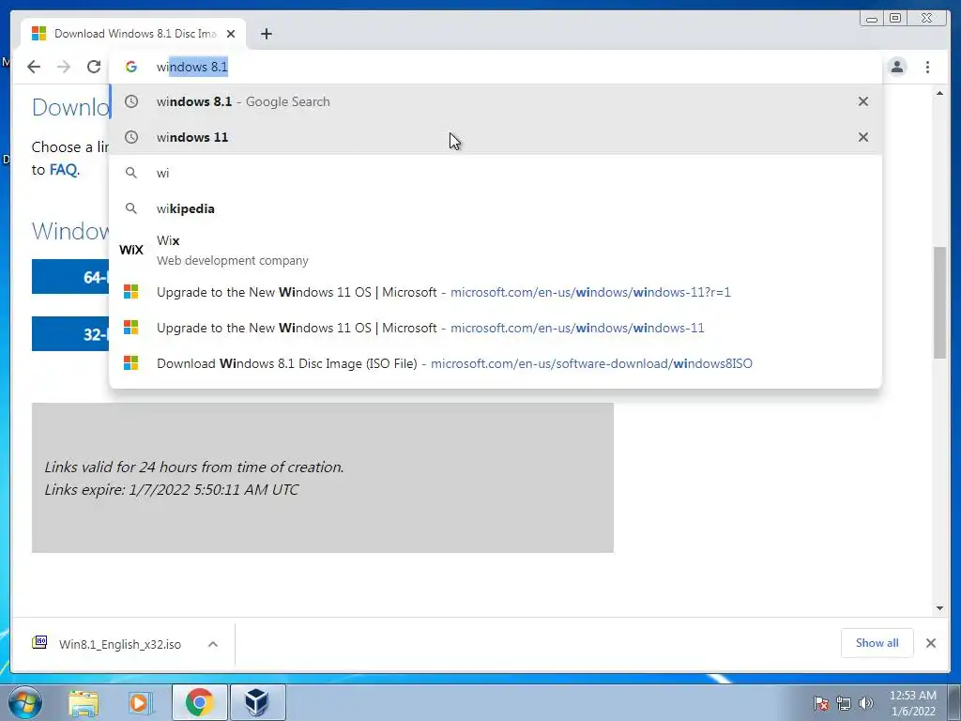
Task: Click the network tray icon
Action: (844, 703)
